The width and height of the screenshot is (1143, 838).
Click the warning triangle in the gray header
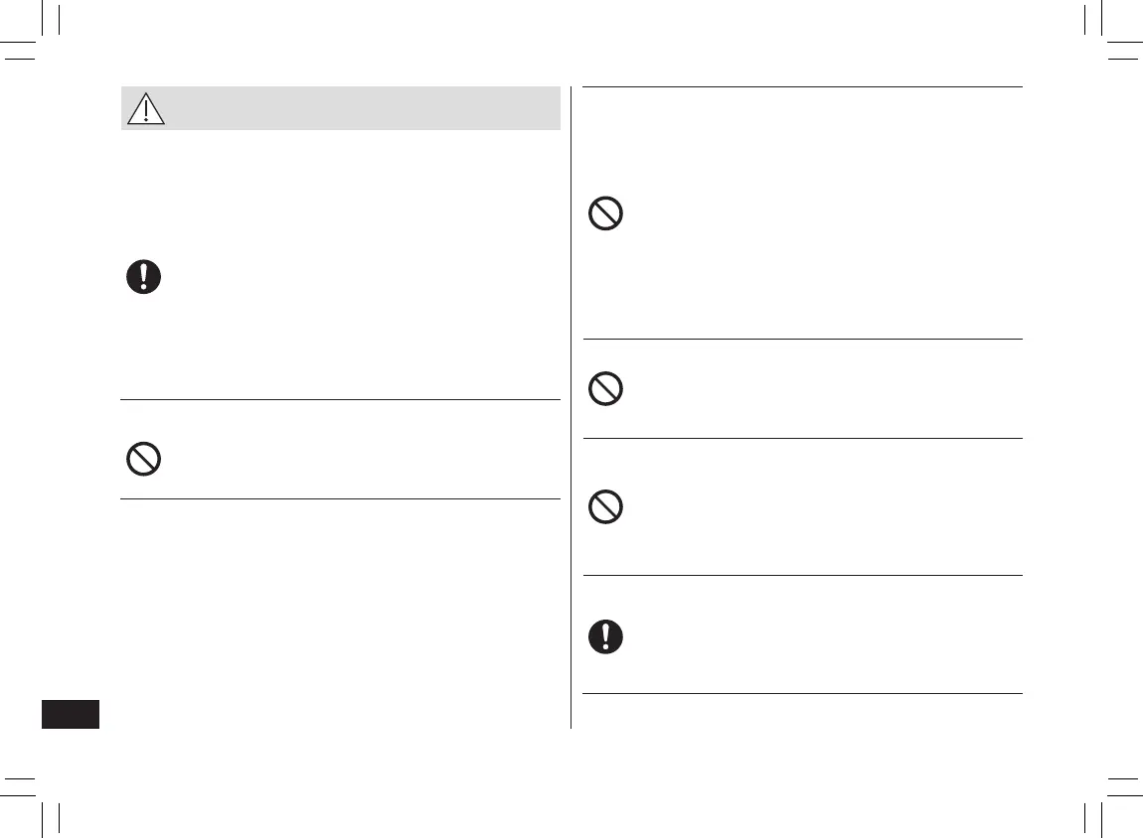(146, 108)
